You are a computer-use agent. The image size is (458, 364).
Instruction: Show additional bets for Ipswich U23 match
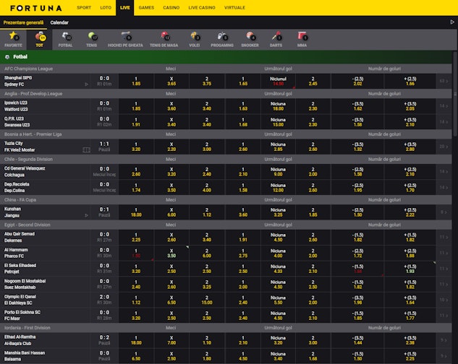[x=445, y=105]
